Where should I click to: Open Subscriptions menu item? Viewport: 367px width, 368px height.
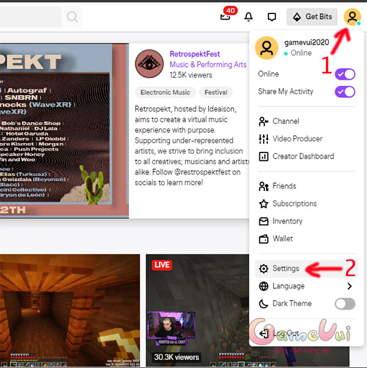click(x=306, y=204)
